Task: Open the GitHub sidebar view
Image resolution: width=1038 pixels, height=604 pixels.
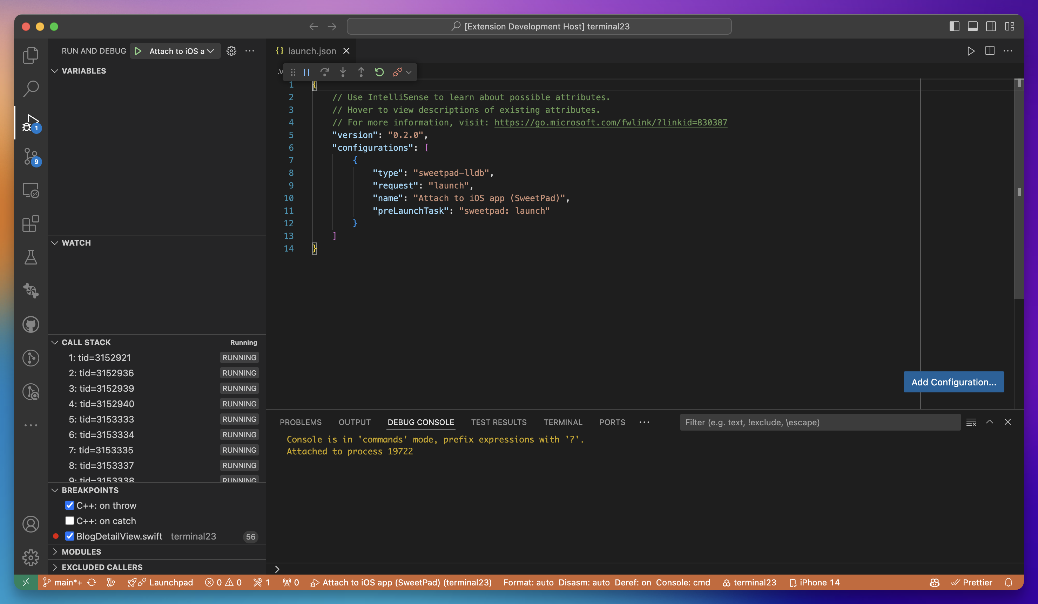Action: (x=31, y=324)
